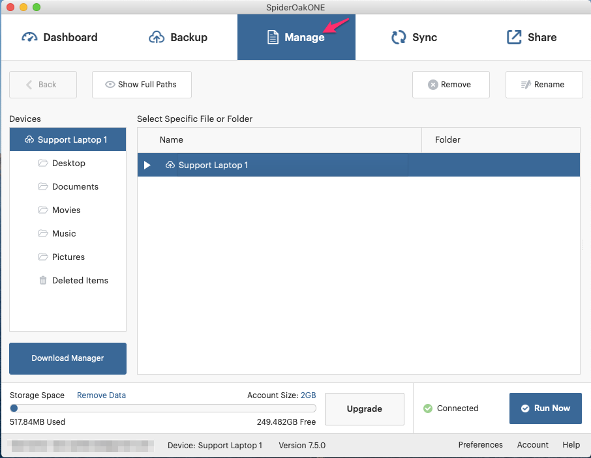Click the Backup cloud upload icon
This screenshot has width=591, height=458.
[x=157, y=37]
